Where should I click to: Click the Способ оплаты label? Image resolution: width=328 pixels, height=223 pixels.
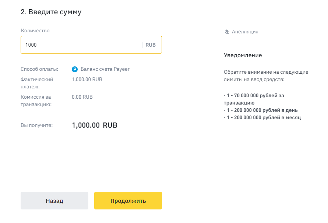[x=39, y=69]
